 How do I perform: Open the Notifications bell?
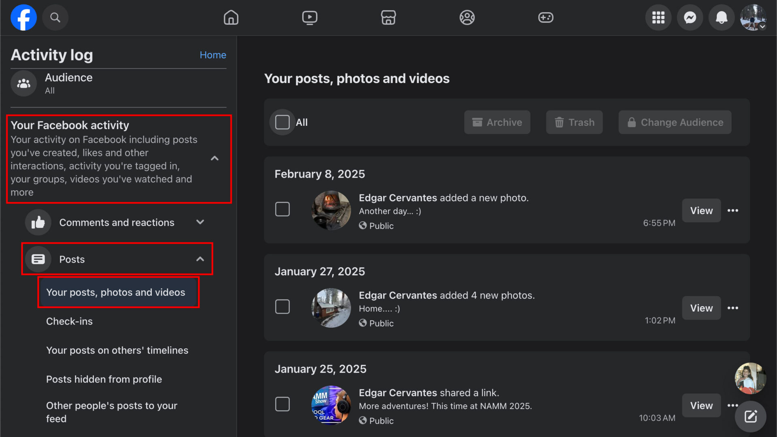tap(722, 17)
